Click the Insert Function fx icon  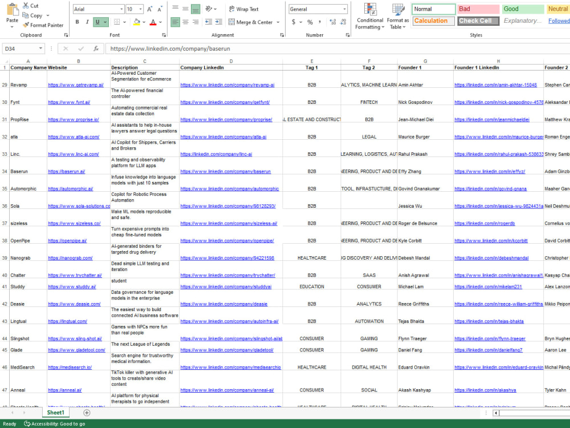point(96,49)
